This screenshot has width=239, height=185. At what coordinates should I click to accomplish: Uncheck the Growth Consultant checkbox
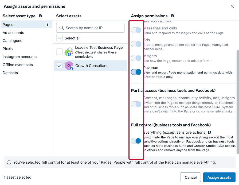(x=59, y=65)
